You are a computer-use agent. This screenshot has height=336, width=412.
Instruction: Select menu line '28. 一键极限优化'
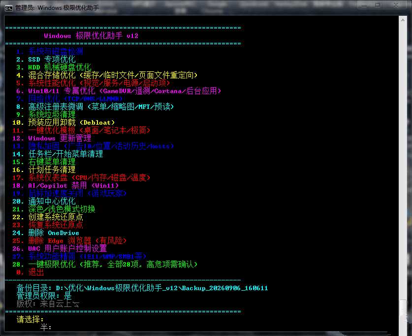[x=105, y=265]
